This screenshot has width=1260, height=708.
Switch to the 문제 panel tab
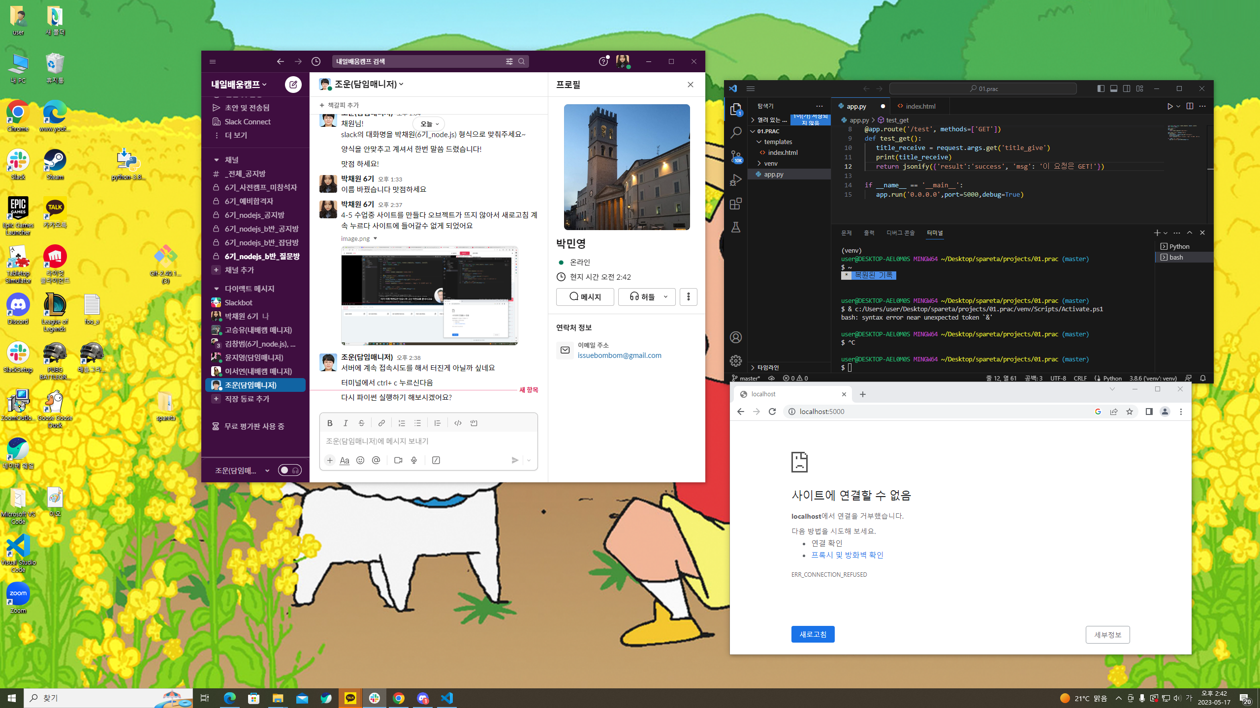coord(846,233)
